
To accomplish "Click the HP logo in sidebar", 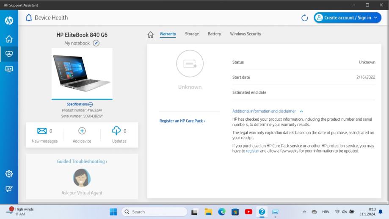I will click(x=9, y=21).
